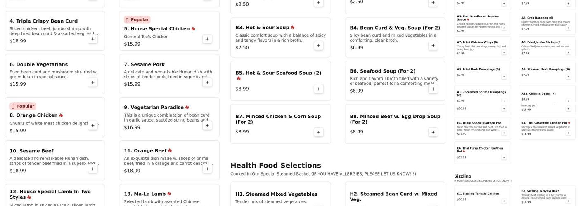Open H1 Steamed Mixed Vegetables item
The image size is (578, 206).
276,194
